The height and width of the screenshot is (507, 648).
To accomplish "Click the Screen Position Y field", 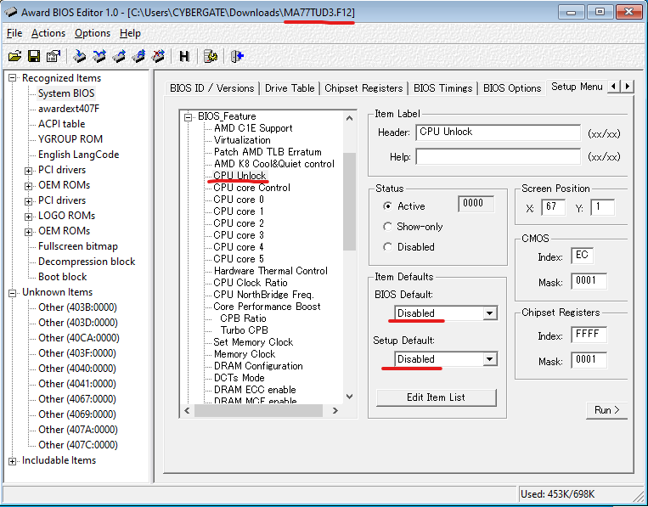I will (602, 206).
